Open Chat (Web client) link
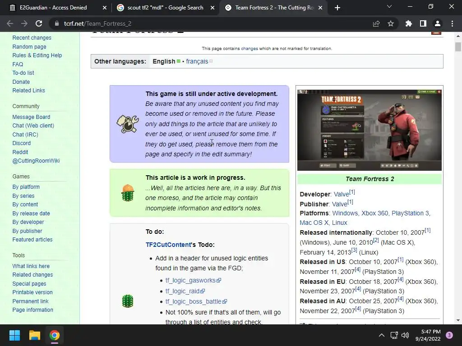 (x=33, y=126)
